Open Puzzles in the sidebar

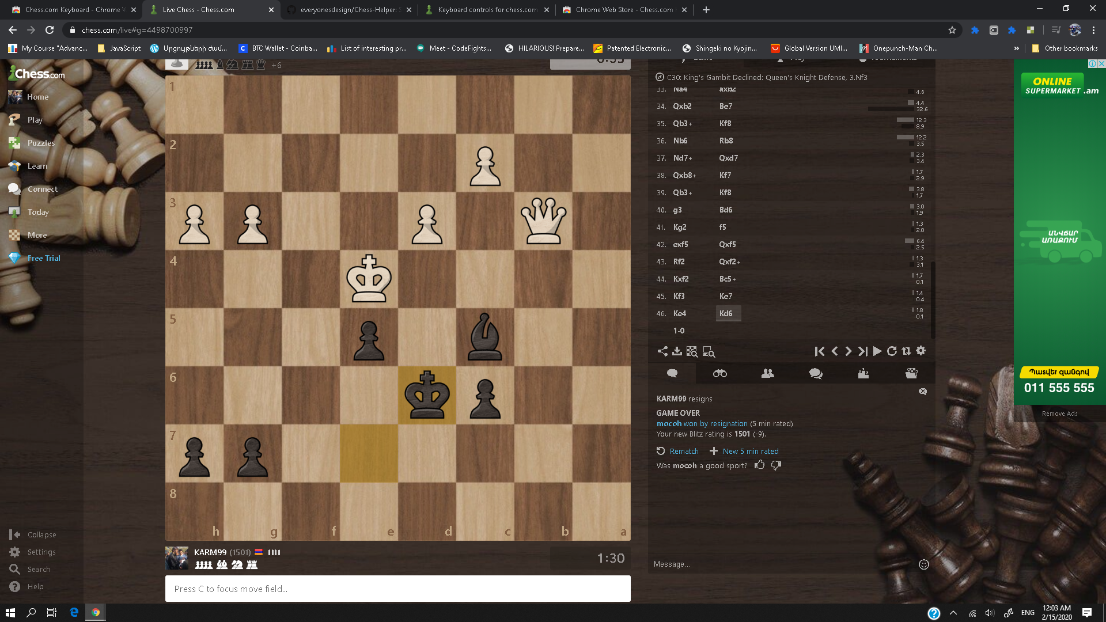coord(41,143)
